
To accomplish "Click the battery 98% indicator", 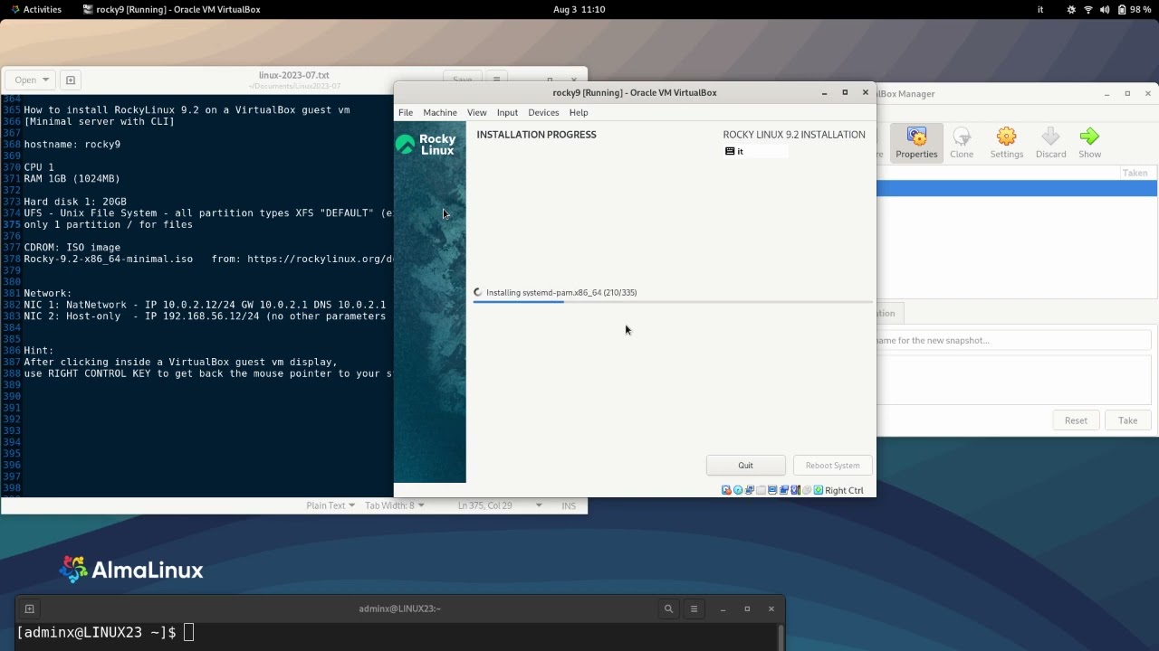I will click(x=1135, y=9).
